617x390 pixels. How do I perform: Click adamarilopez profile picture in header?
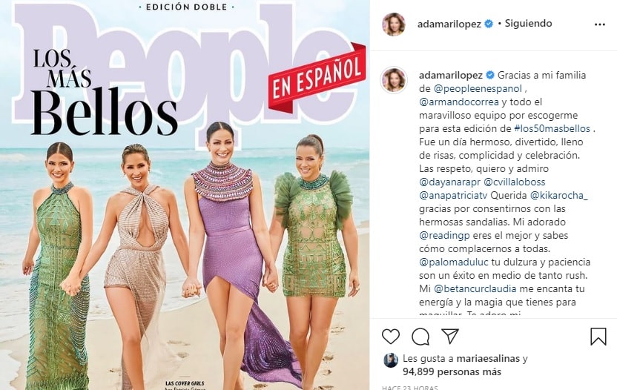pos(394,24)
